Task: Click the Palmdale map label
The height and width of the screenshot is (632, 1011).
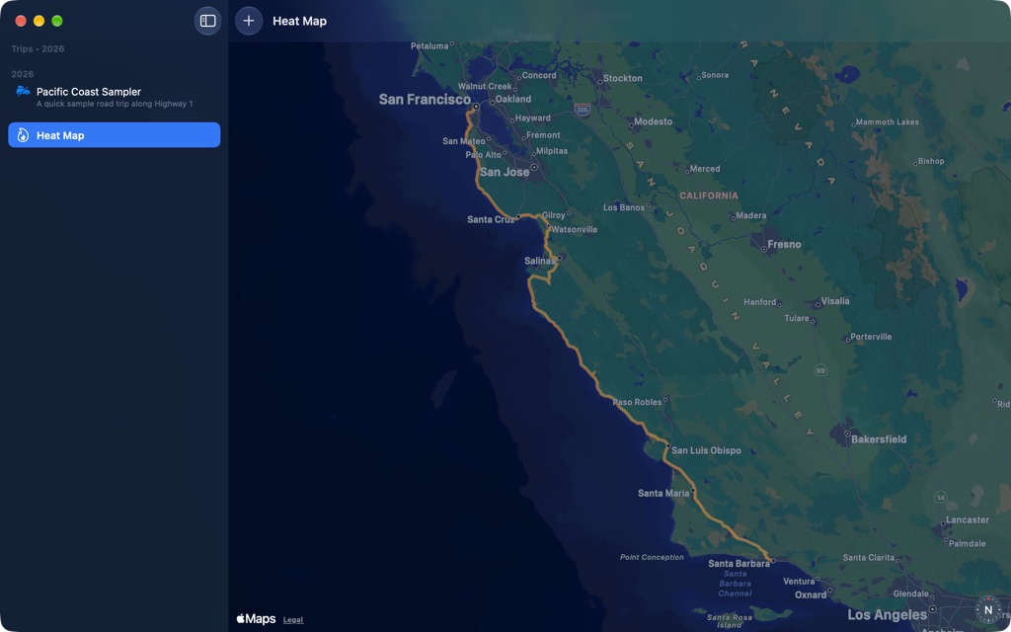Action: pos(968,544)
